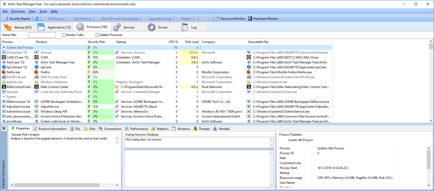Launch the Hardware Monitor
434x191 pixels.
(263, 19)
